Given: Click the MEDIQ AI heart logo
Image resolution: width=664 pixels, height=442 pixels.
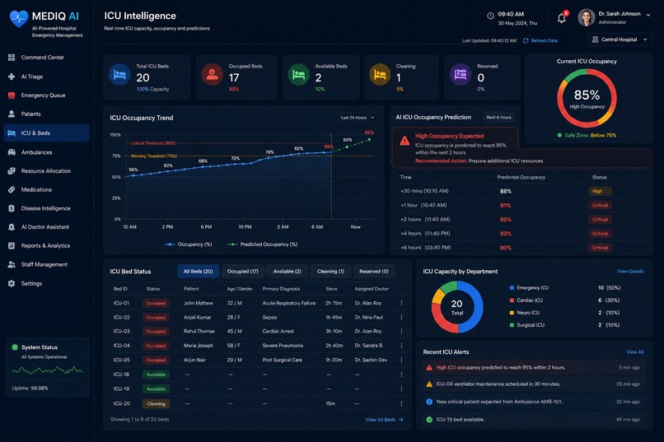Looking at the screenshot, I should pyautogui.click(x=19, y=19).
